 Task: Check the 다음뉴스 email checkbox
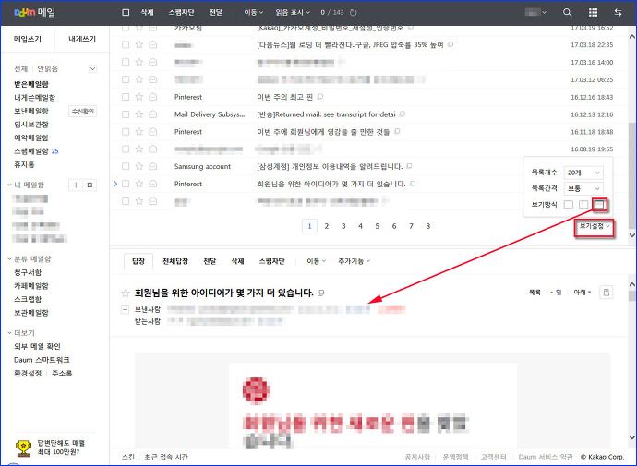126,44
